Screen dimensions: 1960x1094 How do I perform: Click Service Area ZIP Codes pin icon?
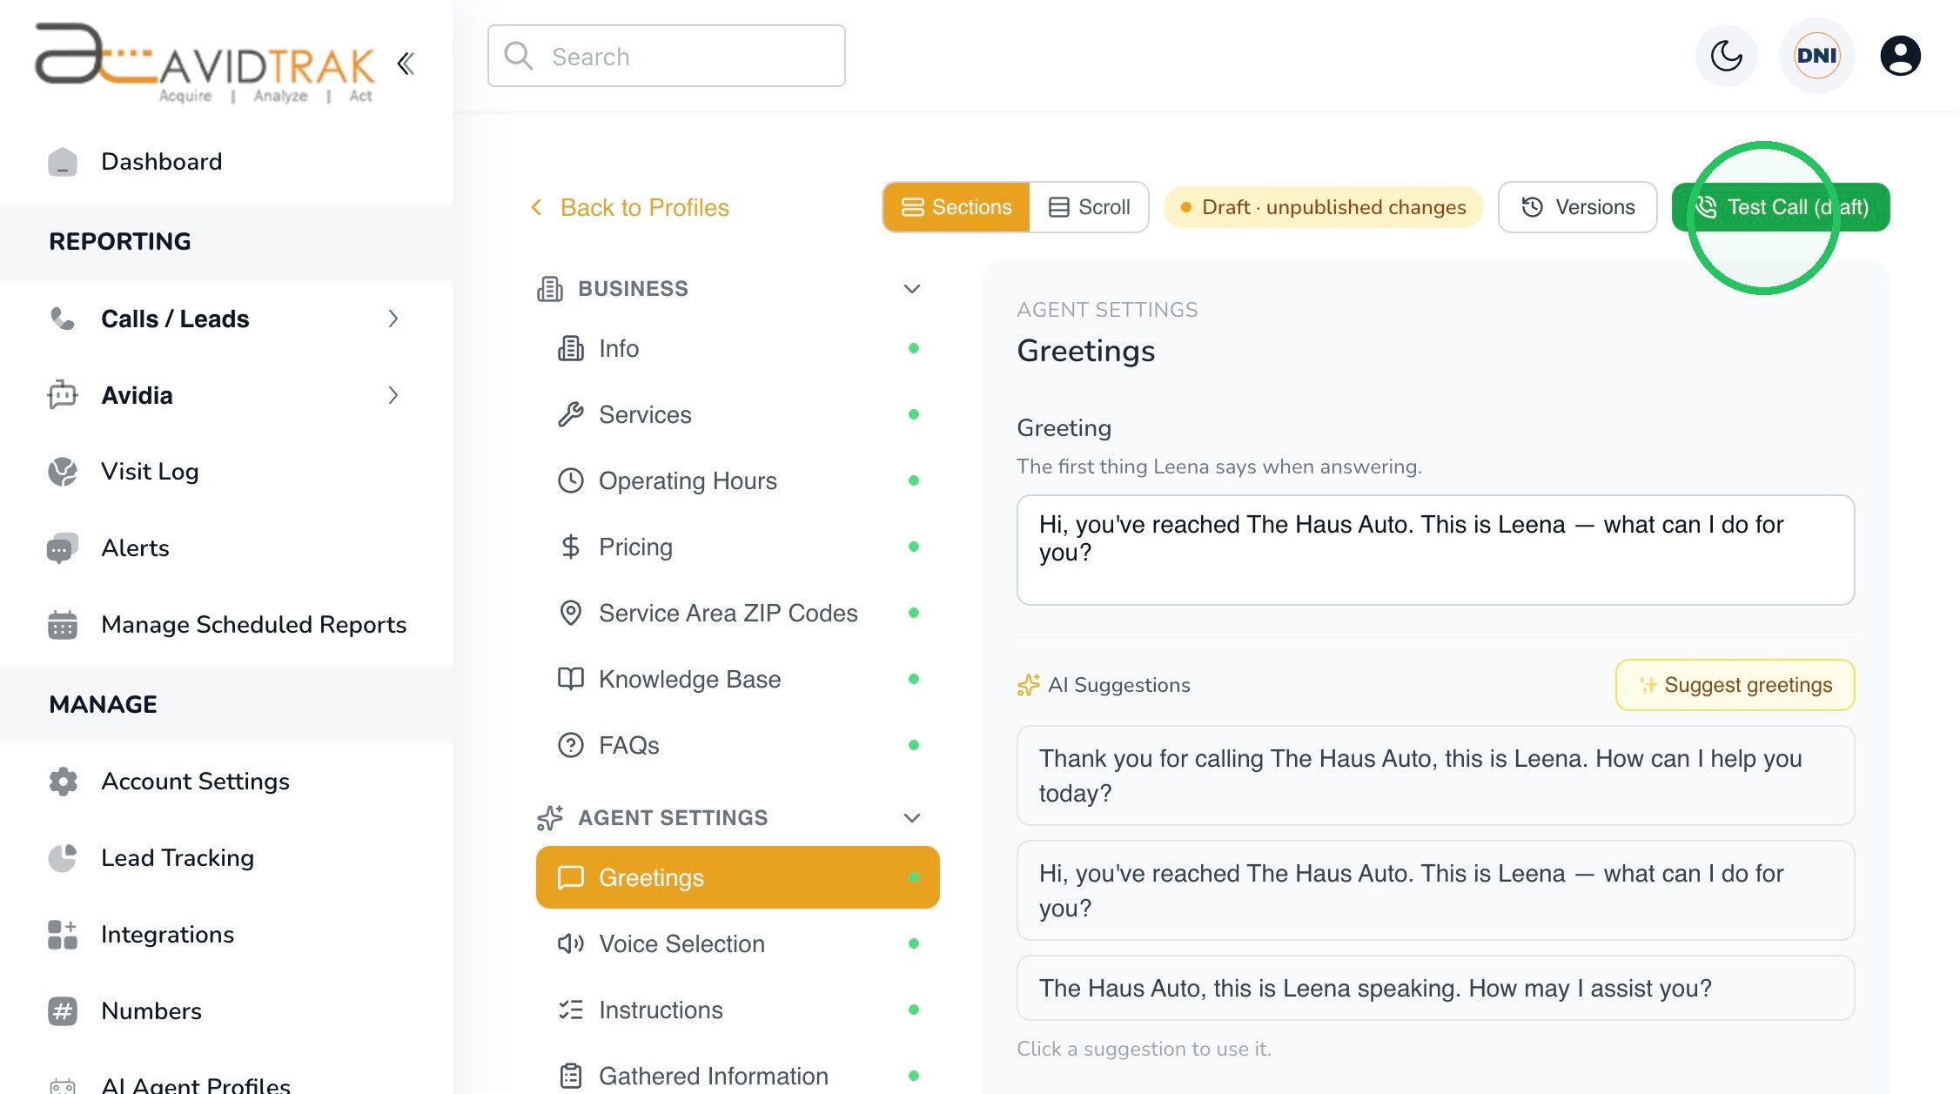click(x=570, y=613)
